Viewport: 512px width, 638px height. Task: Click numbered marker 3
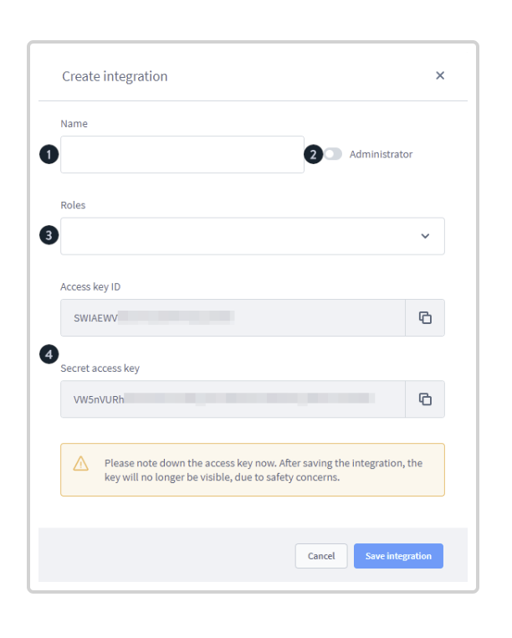coord(49,235)
